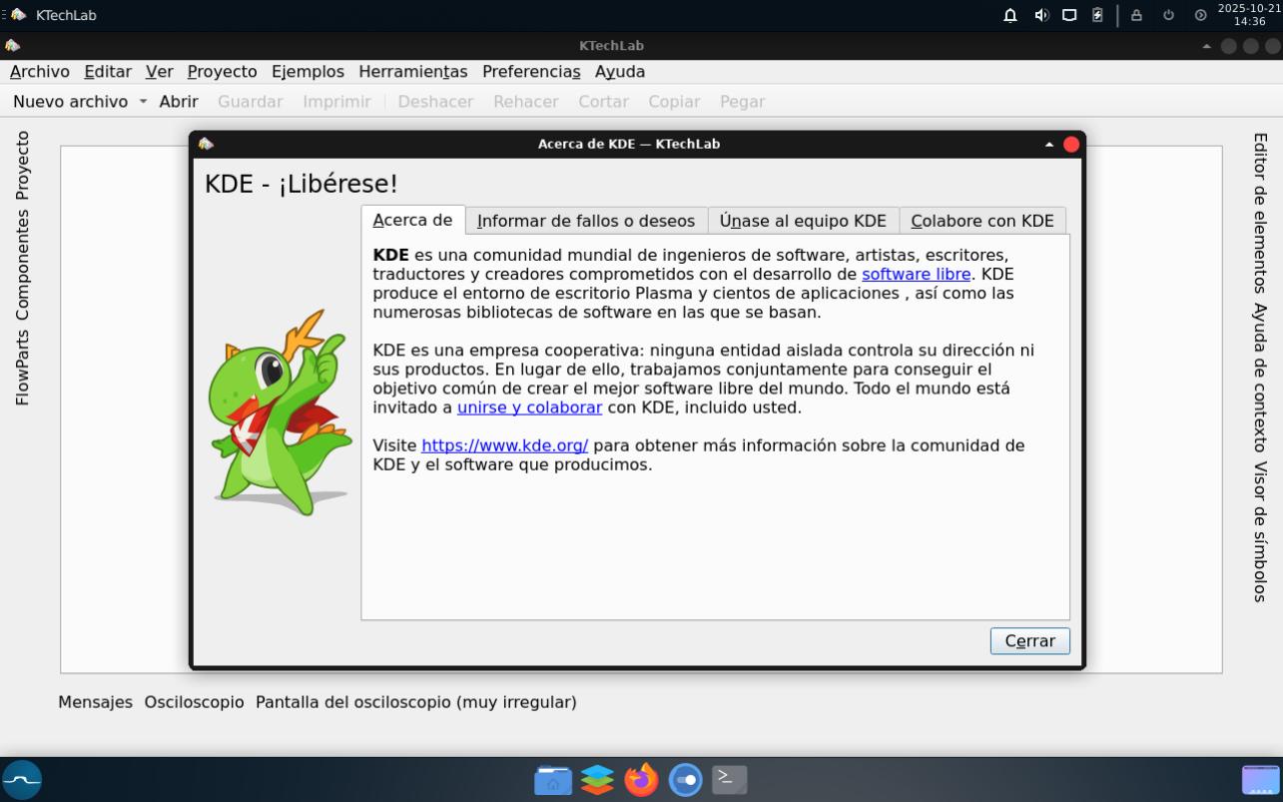Viewport: 1283px width, 802px height.
Task: Expand the Nuevo archivo dropdown arrow
Action: pyautogui.click(x=143, y=102)
